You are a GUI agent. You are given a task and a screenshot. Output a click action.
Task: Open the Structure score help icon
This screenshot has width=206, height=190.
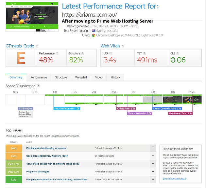tap(83, 53)
